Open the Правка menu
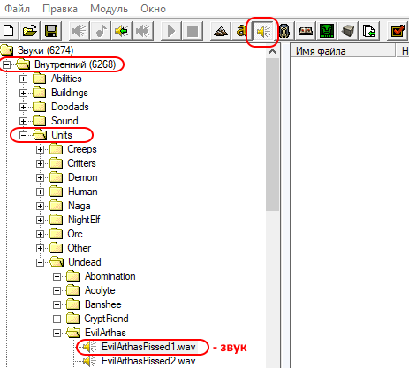The height and width of the screenshot is (368, 409). click(x=60, y=9)
